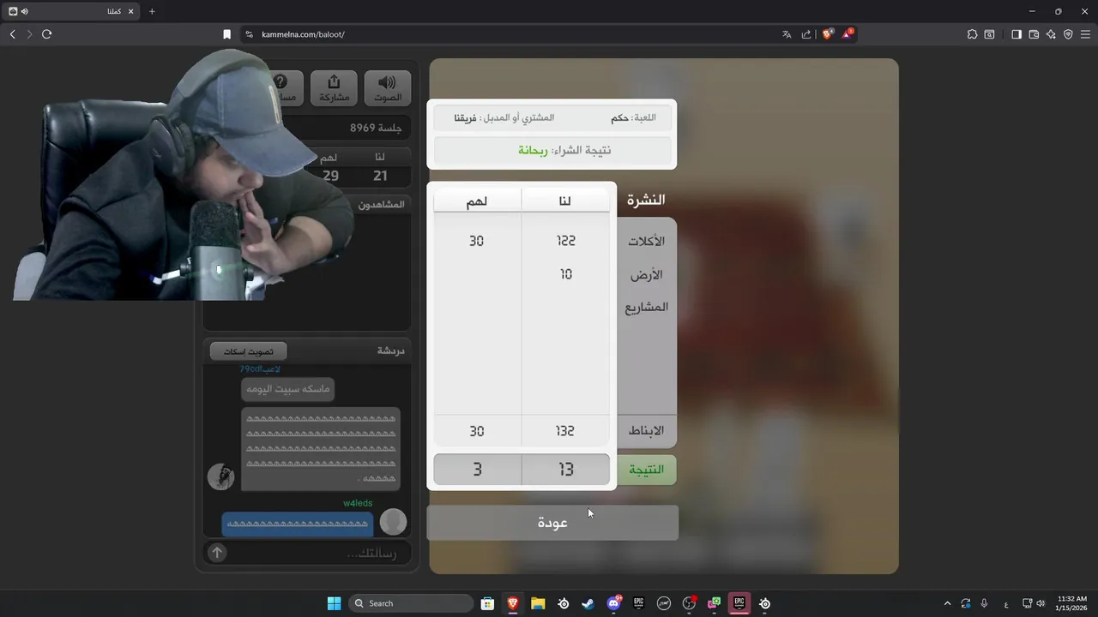Select the المشاريع row label

(648, 307)
